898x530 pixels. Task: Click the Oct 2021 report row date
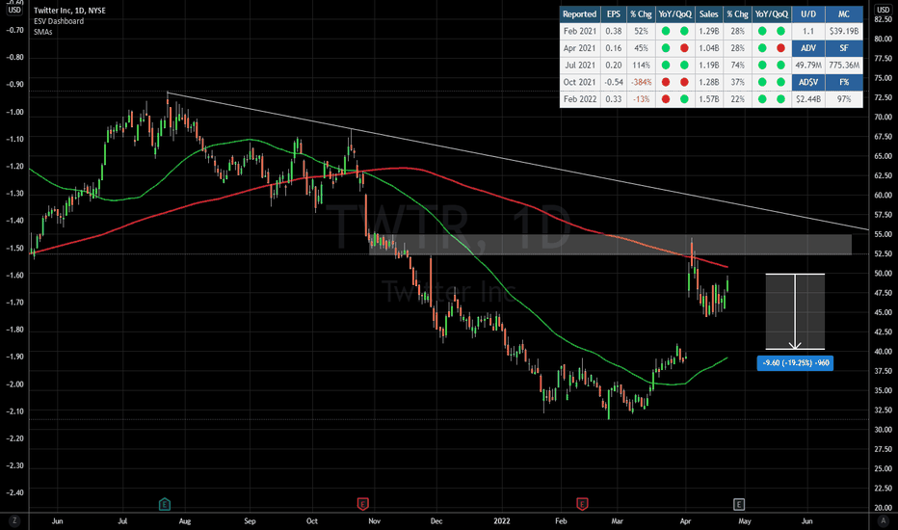click(580, 82)
